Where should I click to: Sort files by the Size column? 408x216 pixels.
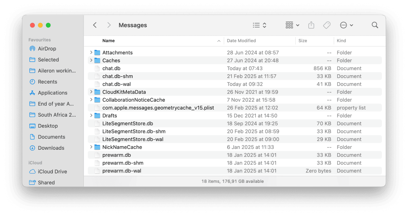tap(303, 40)
